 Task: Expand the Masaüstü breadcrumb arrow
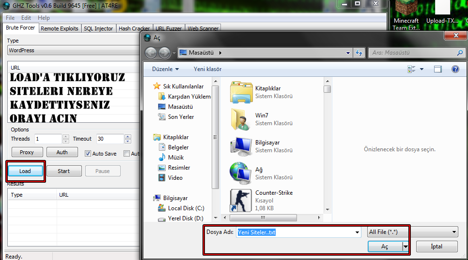coord(220,53)
